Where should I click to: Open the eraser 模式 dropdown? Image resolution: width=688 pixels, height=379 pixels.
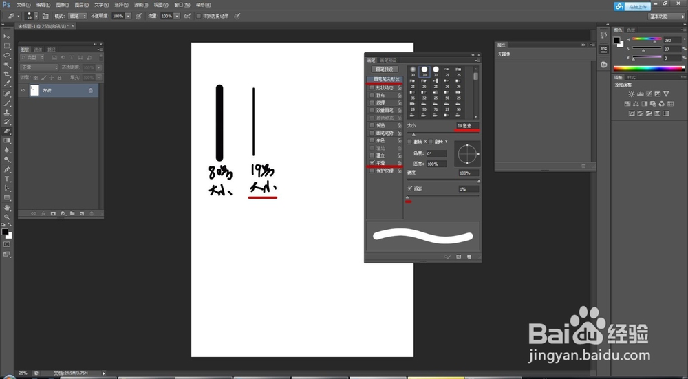[x=78, y=17]
